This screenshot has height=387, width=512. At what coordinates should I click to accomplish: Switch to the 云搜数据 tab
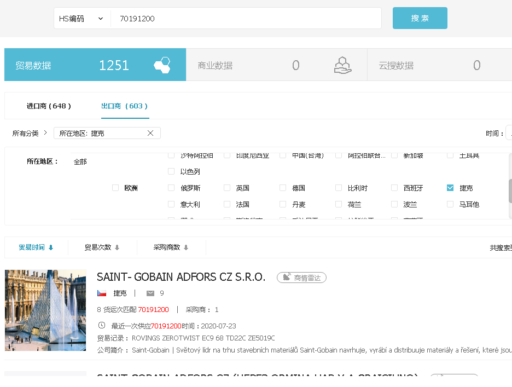439,65
